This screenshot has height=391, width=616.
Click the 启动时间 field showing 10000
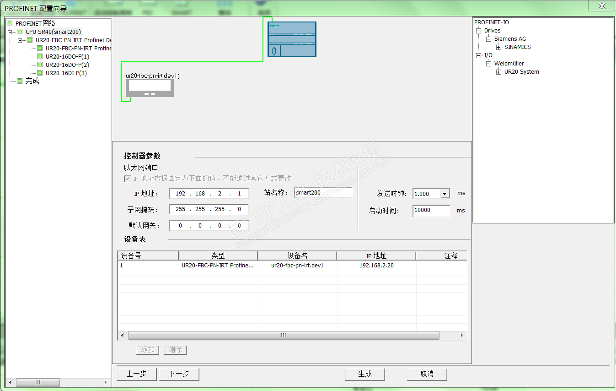tap(431, 211)
